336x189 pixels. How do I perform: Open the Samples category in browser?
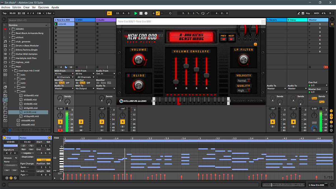point(5,75)
